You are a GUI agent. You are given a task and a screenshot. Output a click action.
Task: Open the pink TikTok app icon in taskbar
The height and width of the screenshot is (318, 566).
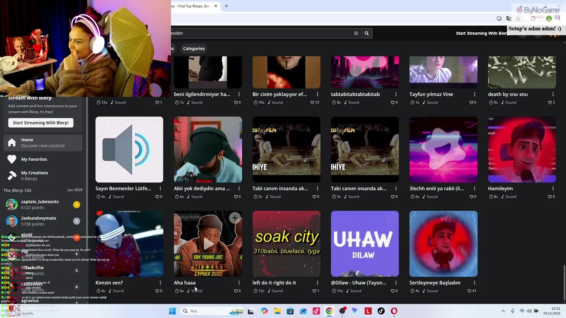point(316,311)
